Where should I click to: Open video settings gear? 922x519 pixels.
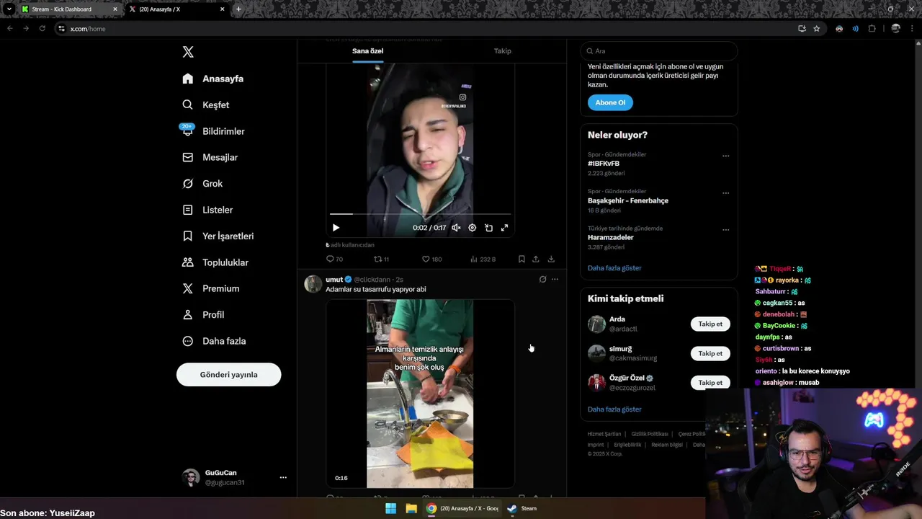point(473,228)
